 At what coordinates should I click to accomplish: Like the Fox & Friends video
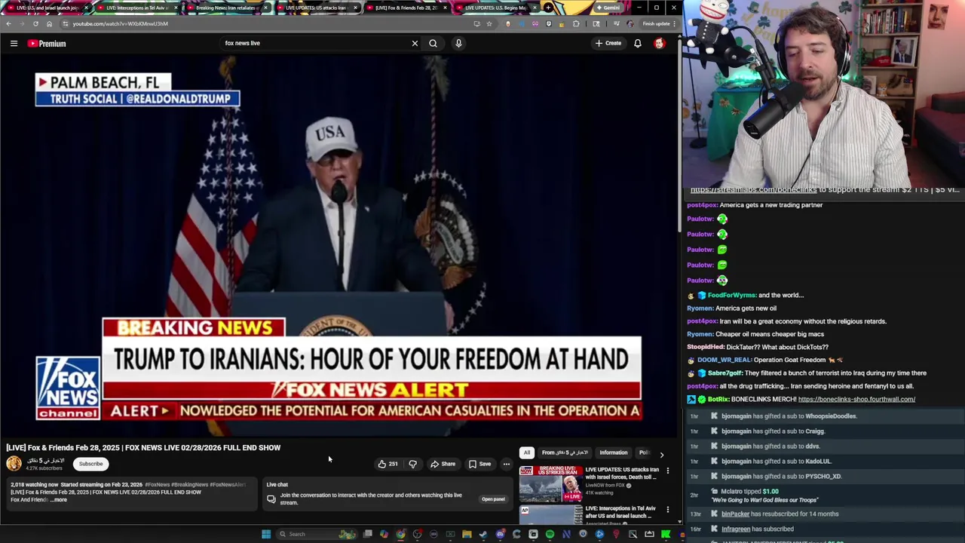(x=388, y=464)
